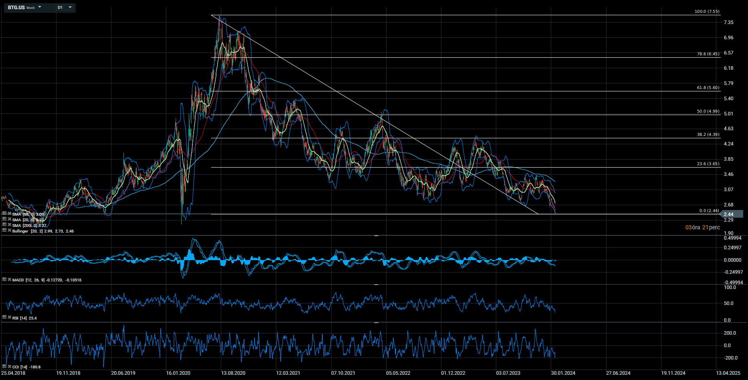Remove the CCI indicator panel
This screenshot has width=748, height=380.
[x=9, y=366]
